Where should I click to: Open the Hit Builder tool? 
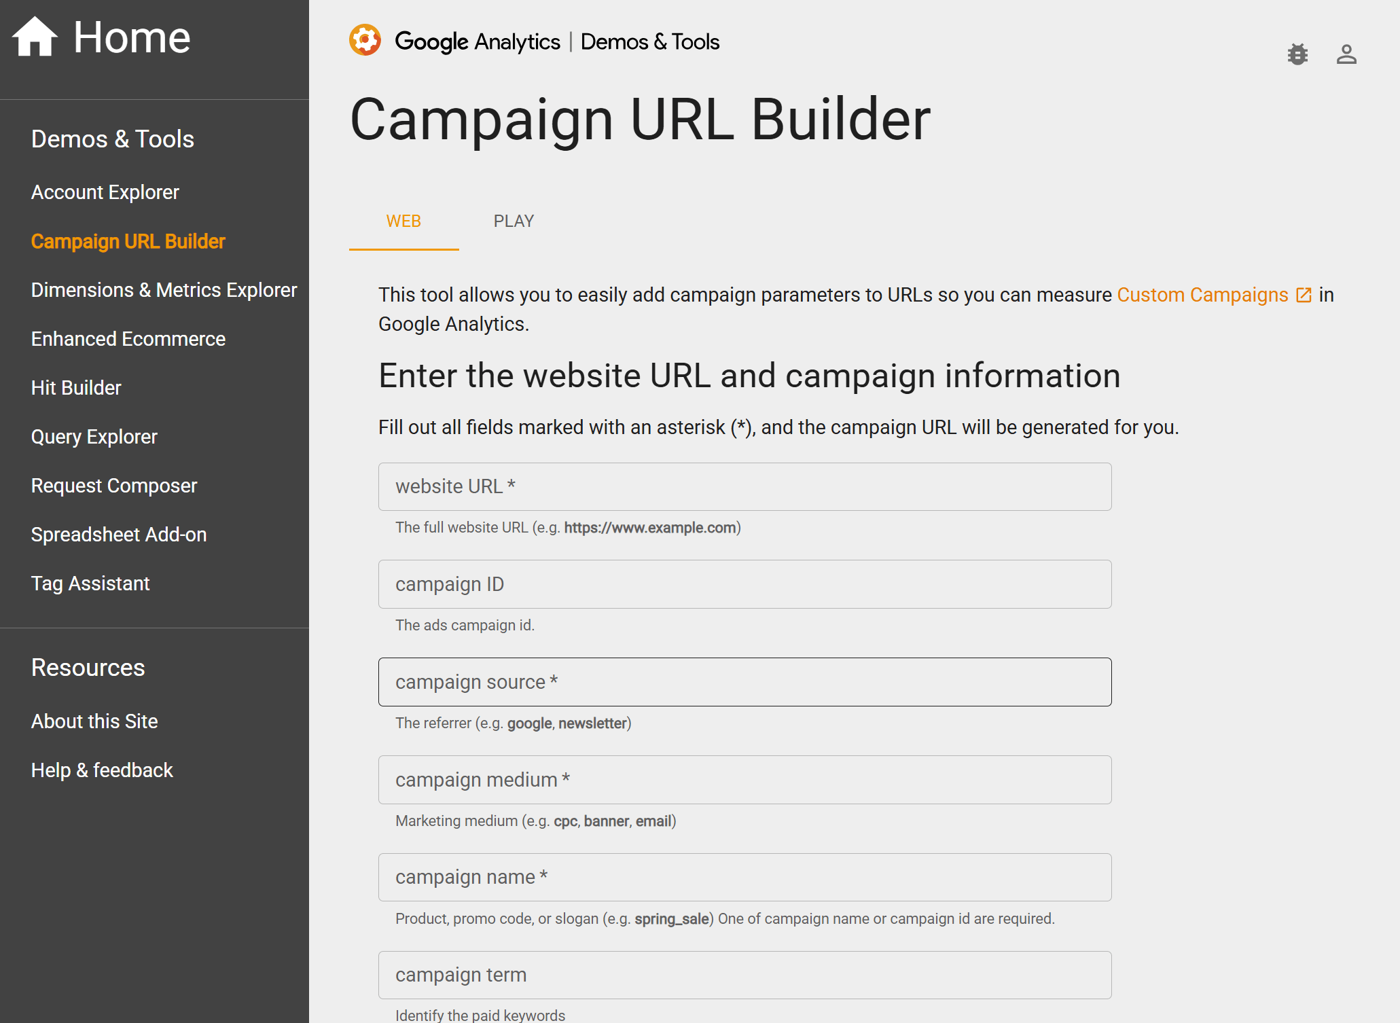click(76, 388)
